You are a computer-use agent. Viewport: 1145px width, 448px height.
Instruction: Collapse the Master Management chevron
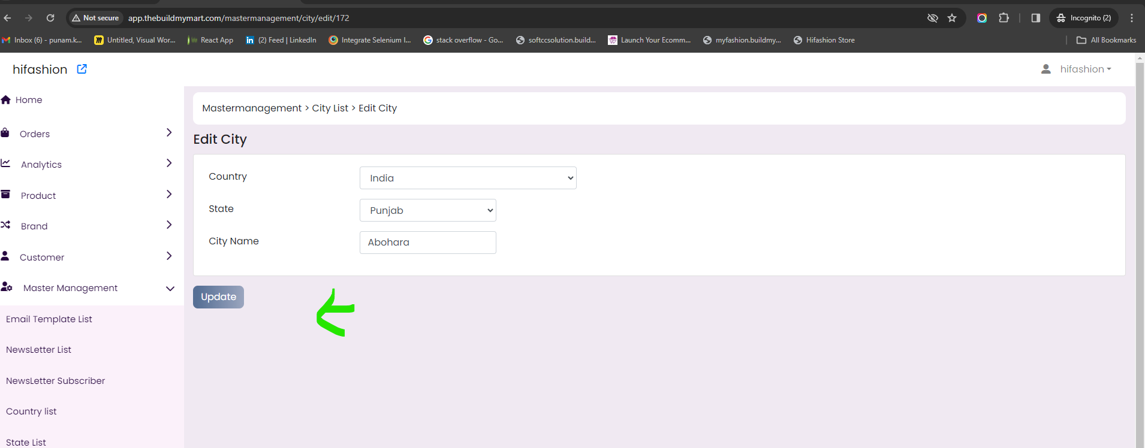click(170, 289)
